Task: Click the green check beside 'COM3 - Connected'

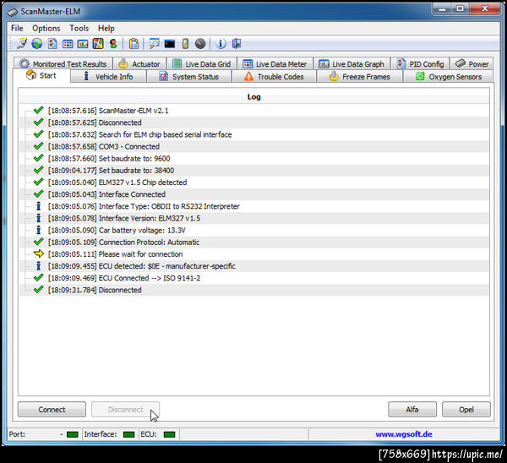Action: coord(39,146)
